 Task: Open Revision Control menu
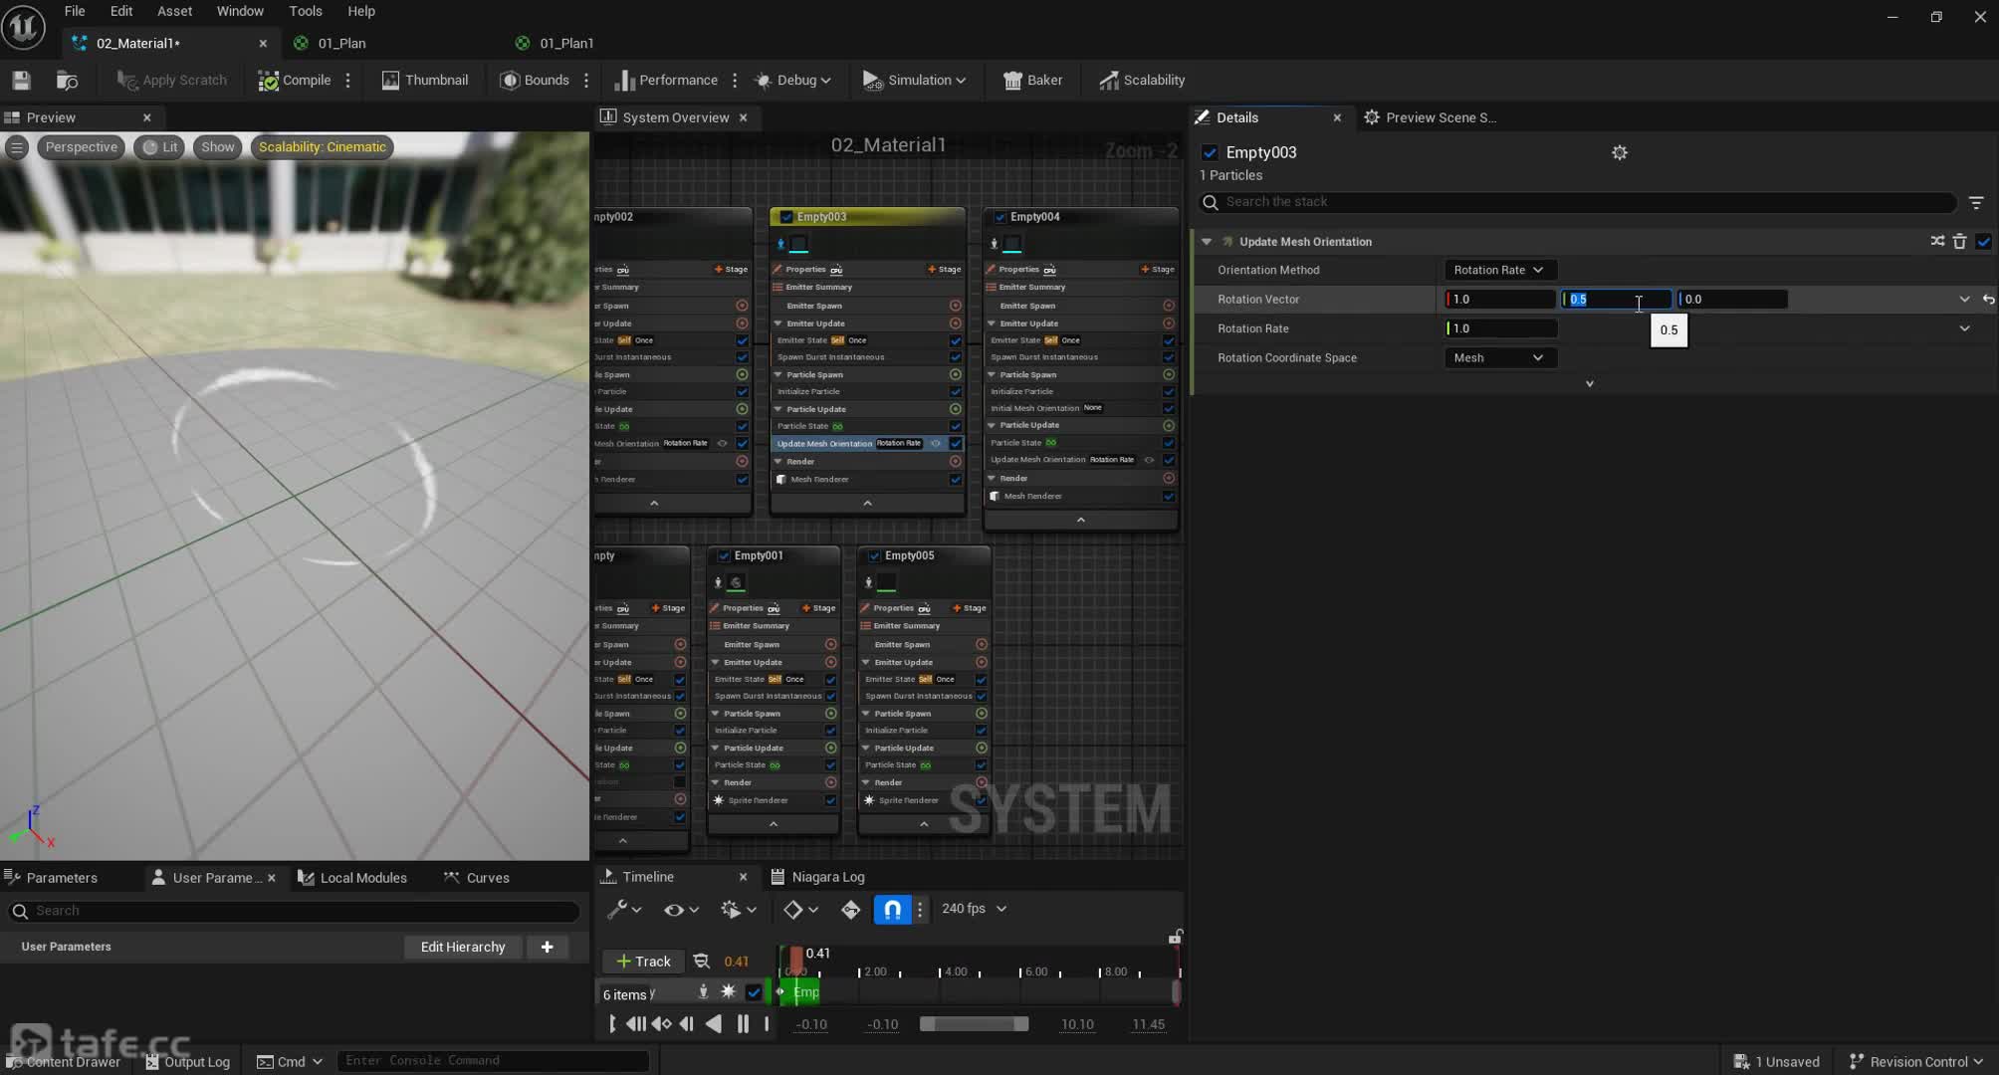point(1916,1062)
